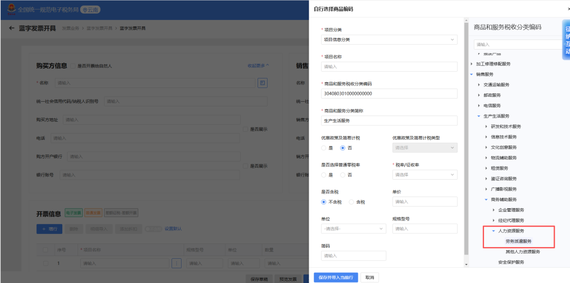Viewport: 570px width, 283px height.
Task: Select 其他人力资源服务 tree item
Action: click(522, 252)
